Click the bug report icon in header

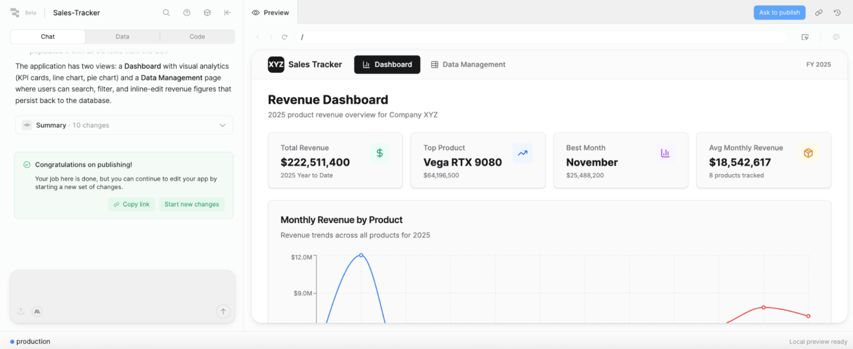tap(207, 13)
